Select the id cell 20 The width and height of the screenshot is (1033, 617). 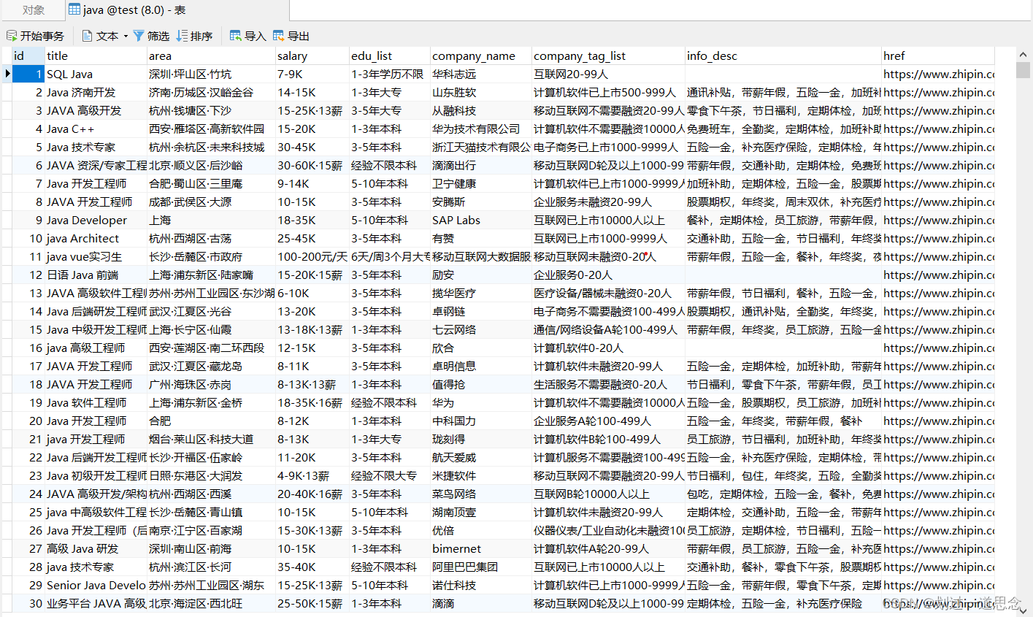tap(28, 421)
